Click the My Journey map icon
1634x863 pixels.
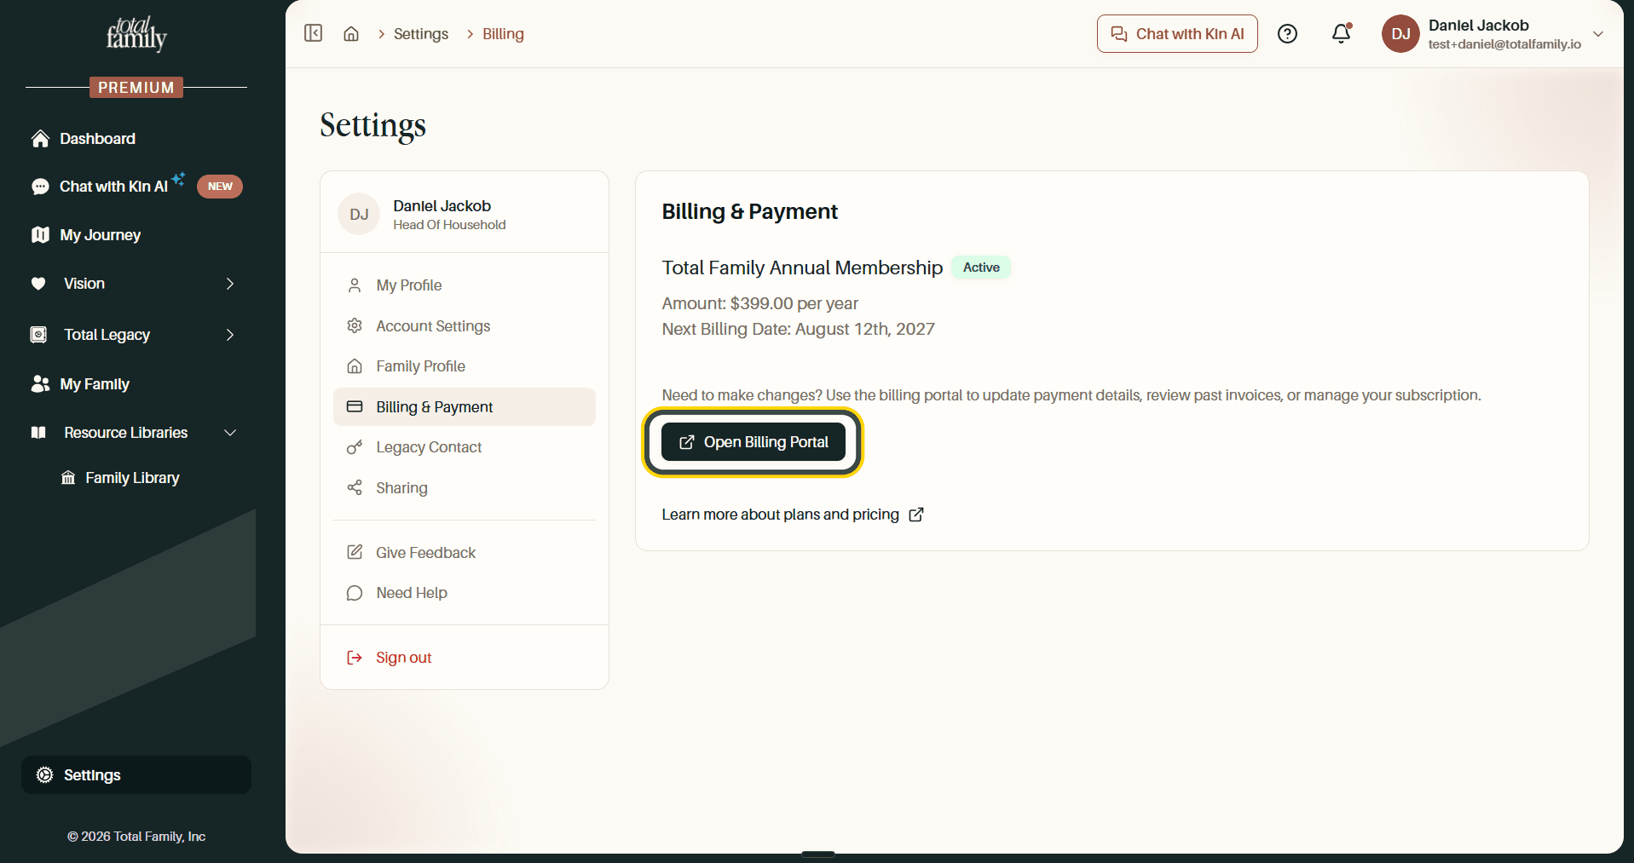click(x=40, y=235)
